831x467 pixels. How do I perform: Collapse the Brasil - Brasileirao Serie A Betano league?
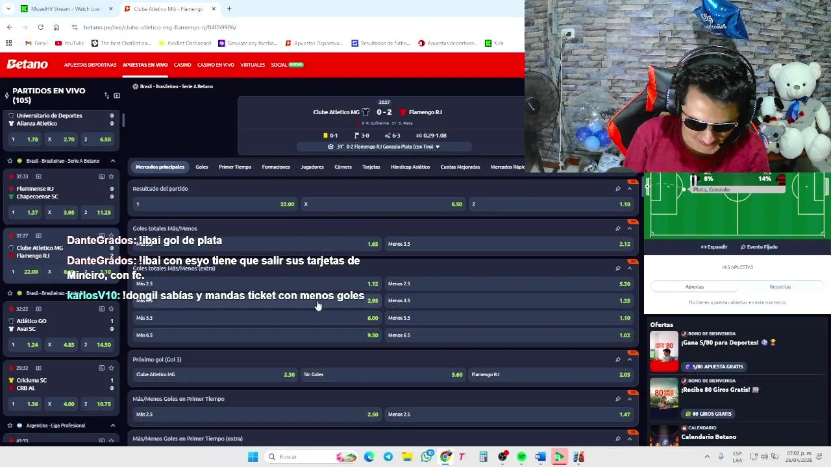(x=112, y=161)
